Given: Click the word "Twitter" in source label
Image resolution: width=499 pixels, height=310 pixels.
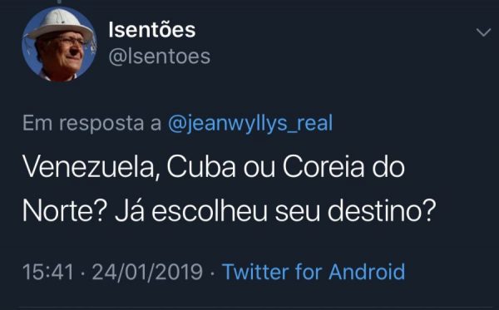Looking at the screenshot, I should click(255, 272).
